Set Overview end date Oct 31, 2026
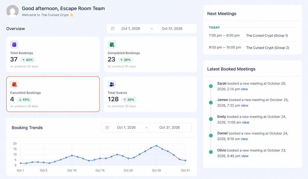The image size is (308, 179). (x=172, y=29)
